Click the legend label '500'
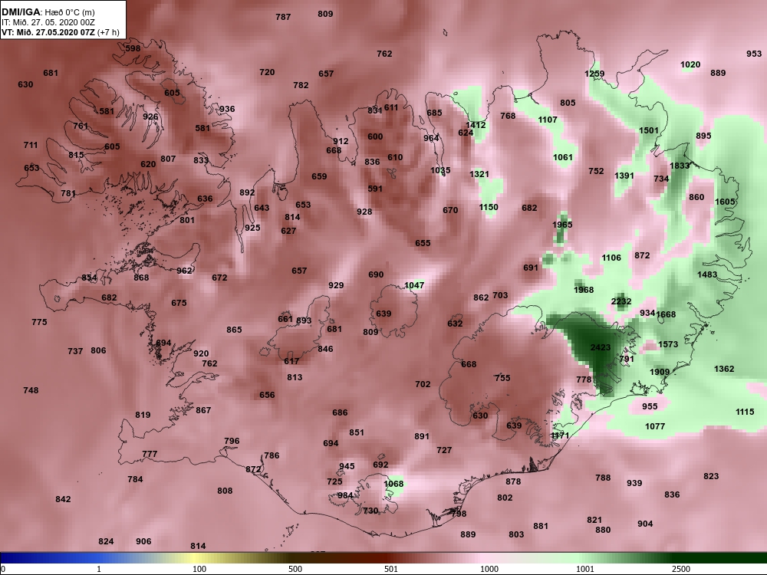This screenshot has height=575, width=767. [x=295, y=569]
